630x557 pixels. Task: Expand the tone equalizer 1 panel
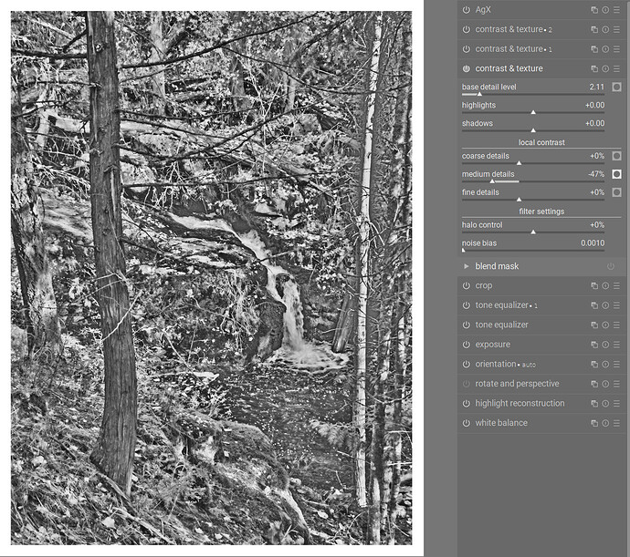click(x=506, y=305)
